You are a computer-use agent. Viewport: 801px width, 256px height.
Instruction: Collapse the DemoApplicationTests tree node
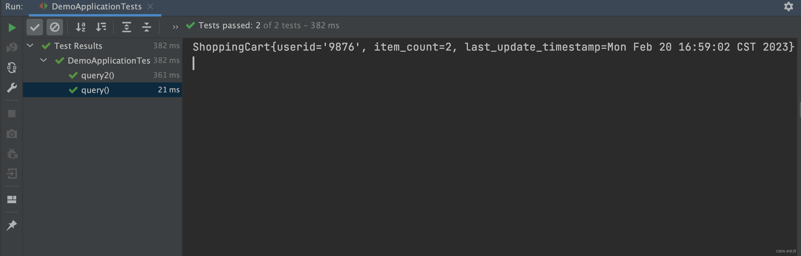(x=44, y=60)
